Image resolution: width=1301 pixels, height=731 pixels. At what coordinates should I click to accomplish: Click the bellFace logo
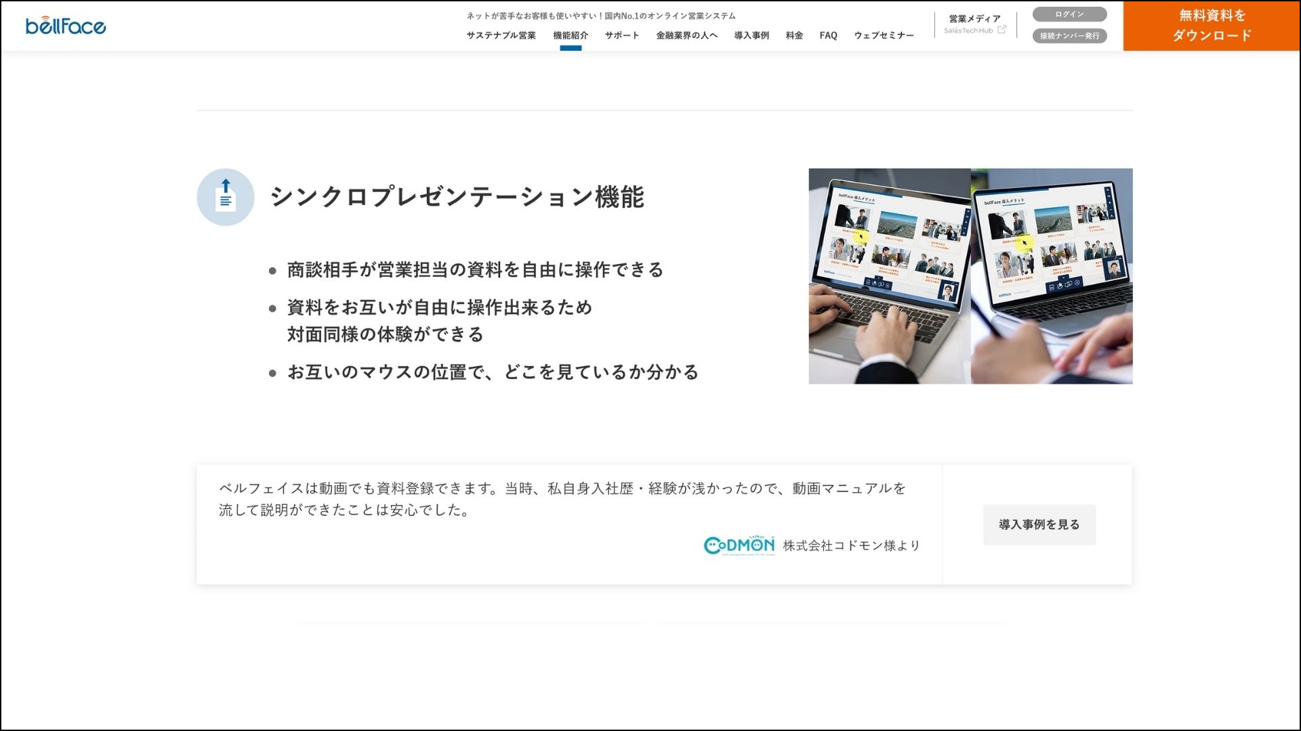(64, 26)
